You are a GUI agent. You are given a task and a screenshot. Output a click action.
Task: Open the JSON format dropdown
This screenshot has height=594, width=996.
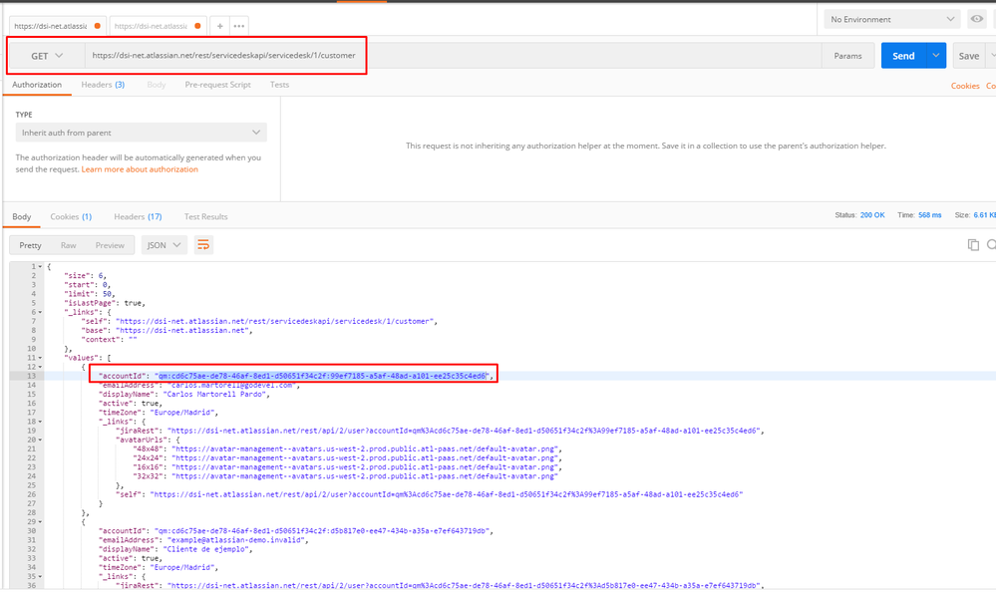(164, 245)
